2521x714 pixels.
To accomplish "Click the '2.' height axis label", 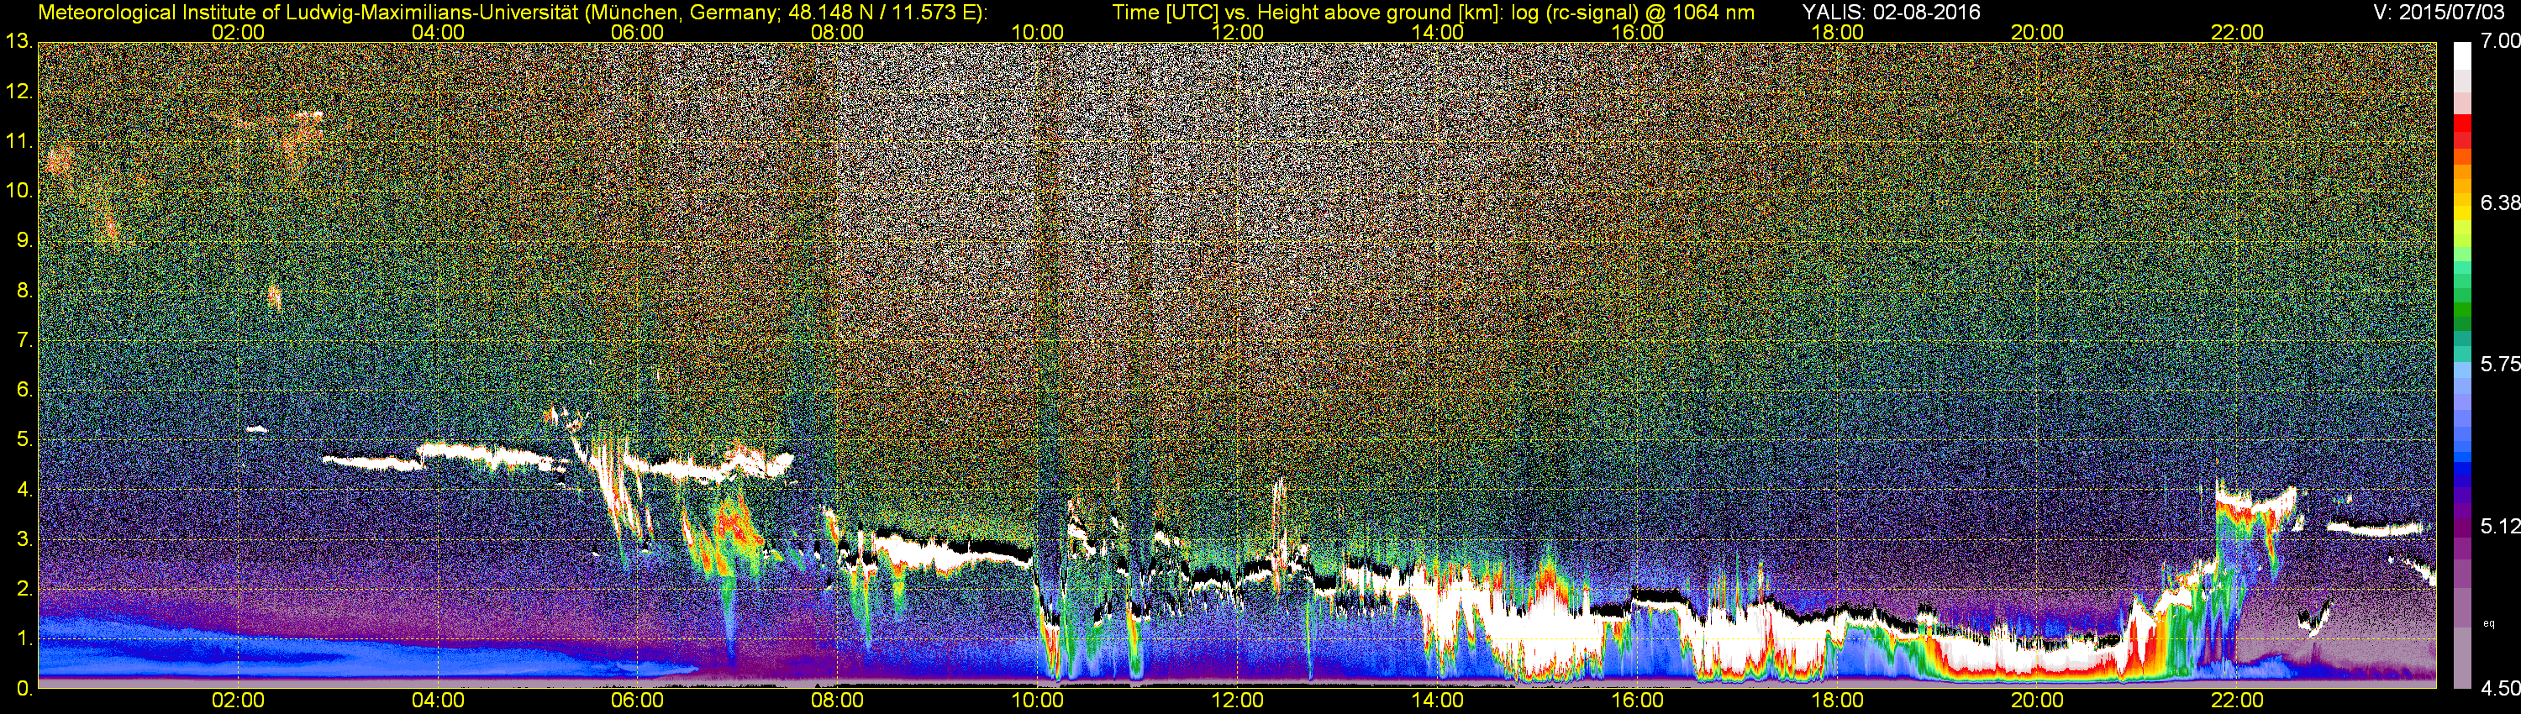I will tap(24, 589).
